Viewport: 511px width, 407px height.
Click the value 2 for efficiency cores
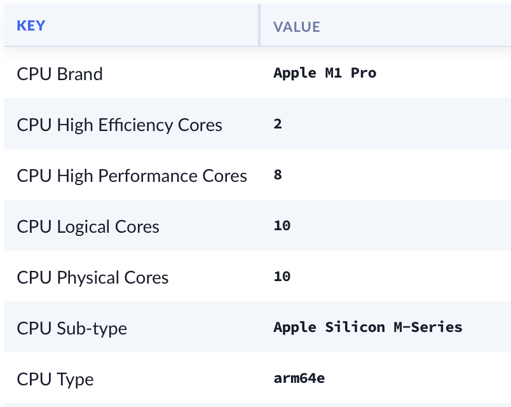tap(278, 124)
